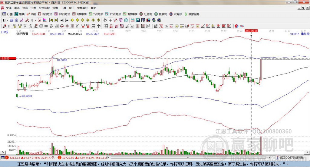310x167 pixels.
Task: Click the 18.5000 high price label
Action: [x=62, y=60]
